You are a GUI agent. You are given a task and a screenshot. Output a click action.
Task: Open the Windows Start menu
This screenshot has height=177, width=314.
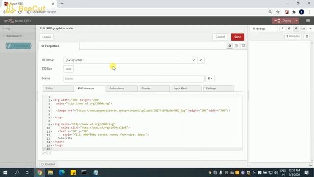(5, 173)
